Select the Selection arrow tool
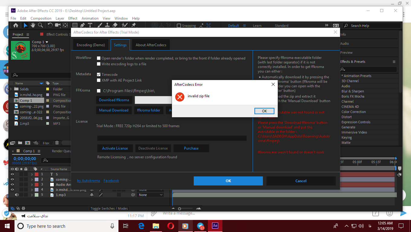Viewport: 411px width, 232px height. click(x=25, y=25)
